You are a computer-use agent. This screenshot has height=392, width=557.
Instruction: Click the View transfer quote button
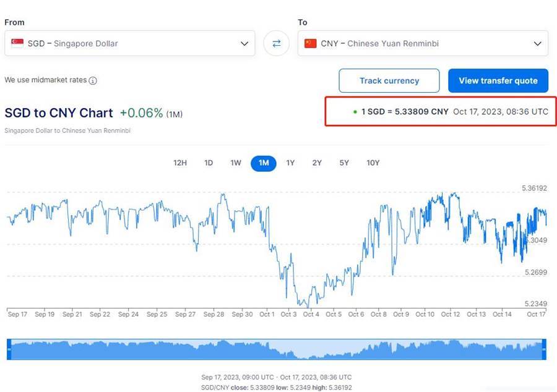498,80
